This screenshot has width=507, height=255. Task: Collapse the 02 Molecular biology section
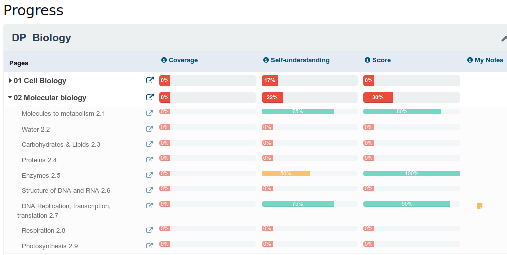[10, 97]
